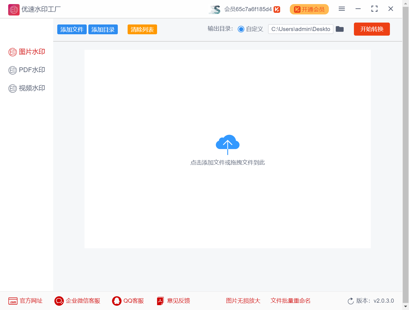The height and width of the screenshot is (310, 409).
Task: Click the vertical scrollbar down arrow
Action: coord(406,307)
